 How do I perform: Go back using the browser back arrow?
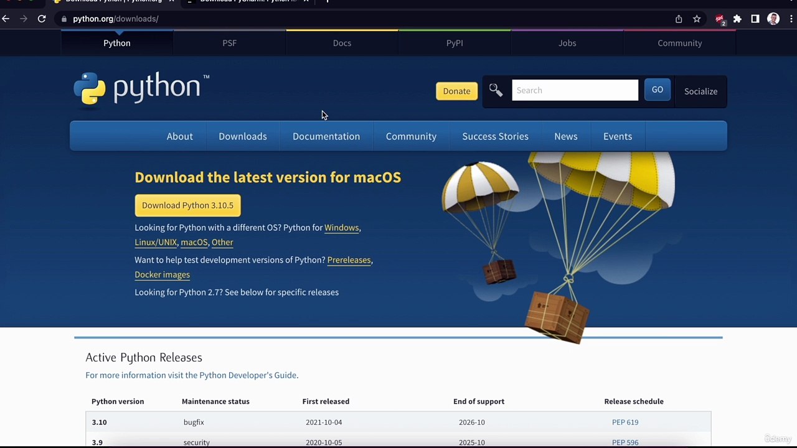coord(6,19)
